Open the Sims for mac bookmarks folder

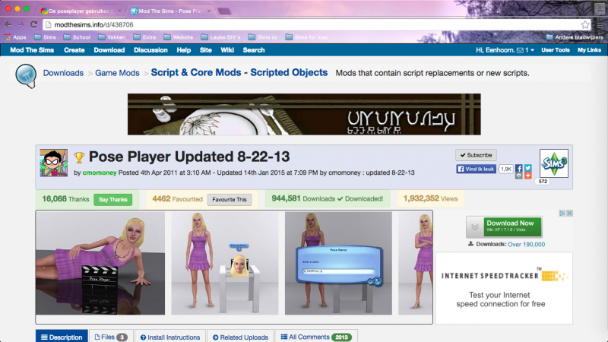tap(306, 37)
